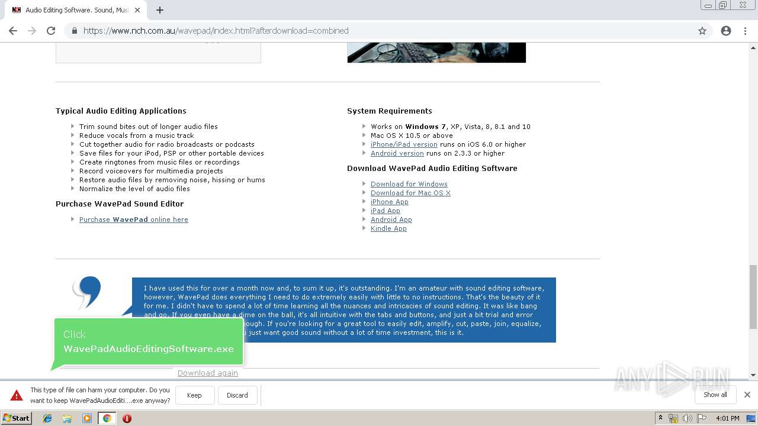Click the forward navigation arrow
The width and height of the screenshot is (758, 426).
pyautogui.click(x=32, y=31)
